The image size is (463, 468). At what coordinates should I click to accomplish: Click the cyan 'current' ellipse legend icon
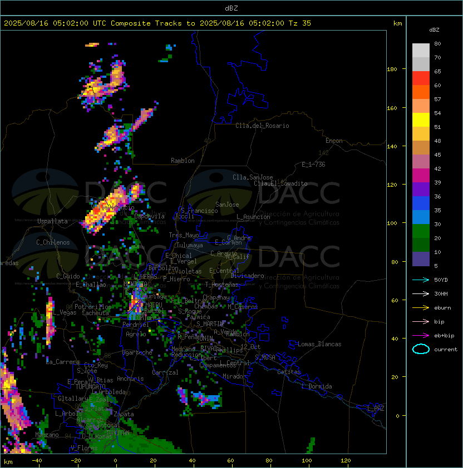click(421, 349)
